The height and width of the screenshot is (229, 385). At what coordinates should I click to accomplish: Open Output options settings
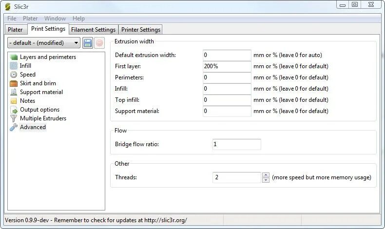pos(39,110)
